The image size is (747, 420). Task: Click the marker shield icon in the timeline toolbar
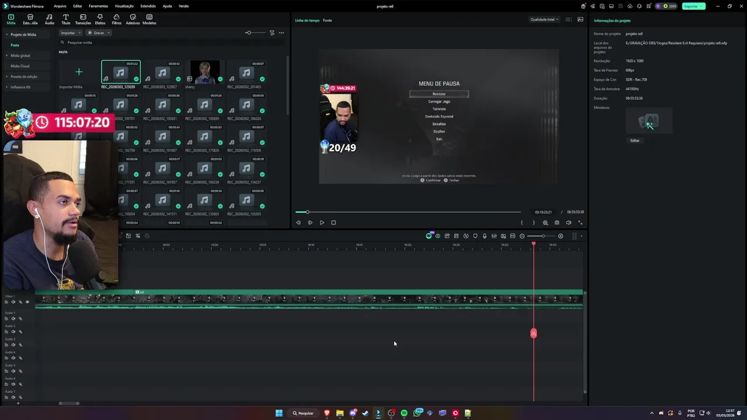[475, 236]
